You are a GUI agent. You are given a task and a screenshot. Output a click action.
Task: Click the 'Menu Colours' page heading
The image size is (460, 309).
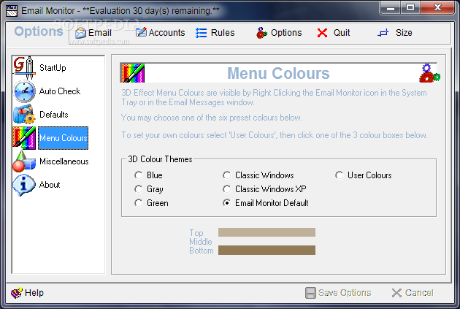pos(278,73)
